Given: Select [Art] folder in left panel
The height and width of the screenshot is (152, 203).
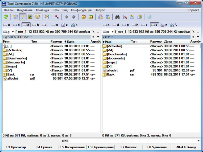Looking at the screenshot, I should 52,54.
